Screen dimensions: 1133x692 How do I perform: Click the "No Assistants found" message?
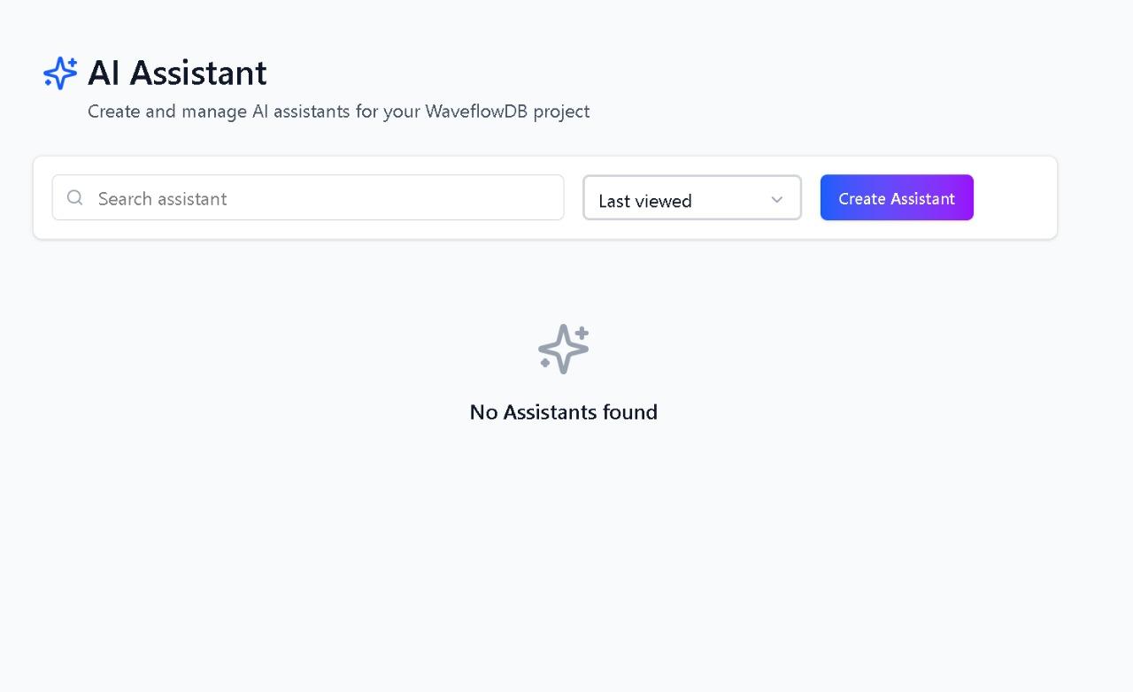tap(563, 411)
